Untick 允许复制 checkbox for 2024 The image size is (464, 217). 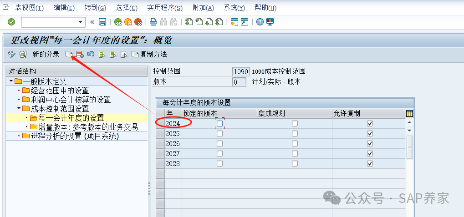(x=370, y=124)
